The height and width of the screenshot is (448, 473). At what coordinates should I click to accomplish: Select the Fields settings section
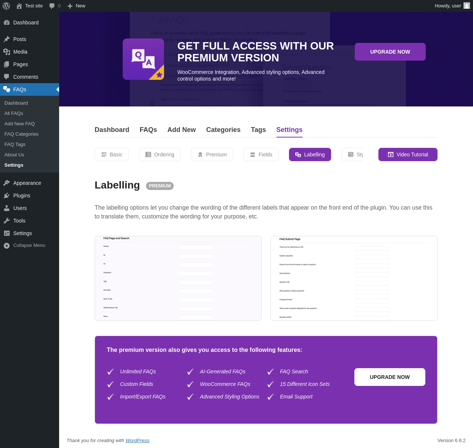click(261, 155)
